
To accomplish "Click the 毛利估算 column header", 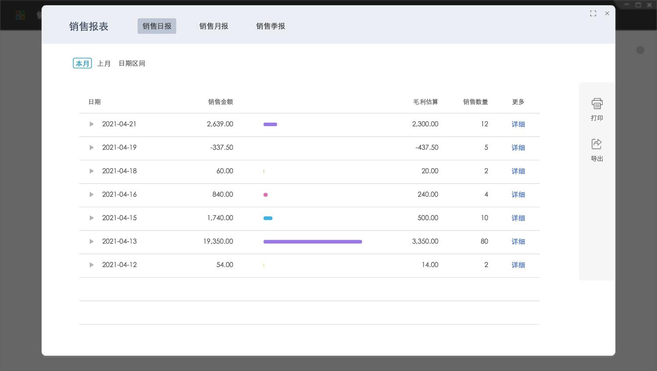I will [426, 102].
